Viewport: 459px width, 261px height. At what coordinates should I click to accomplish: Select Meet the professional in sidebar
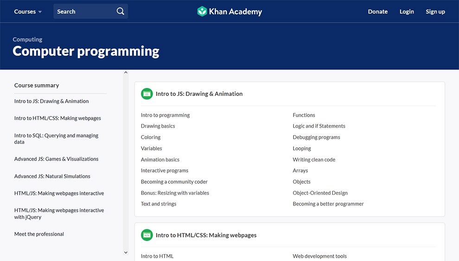[x=39, y=234]
